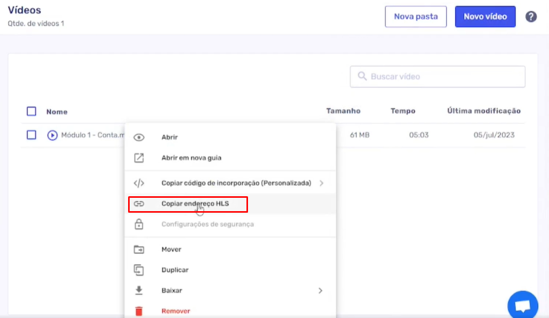Image resolution: width=549 pixels, height=318 pixels.
Task: Click the Novo vídeo button
Action: click(485, 16)
